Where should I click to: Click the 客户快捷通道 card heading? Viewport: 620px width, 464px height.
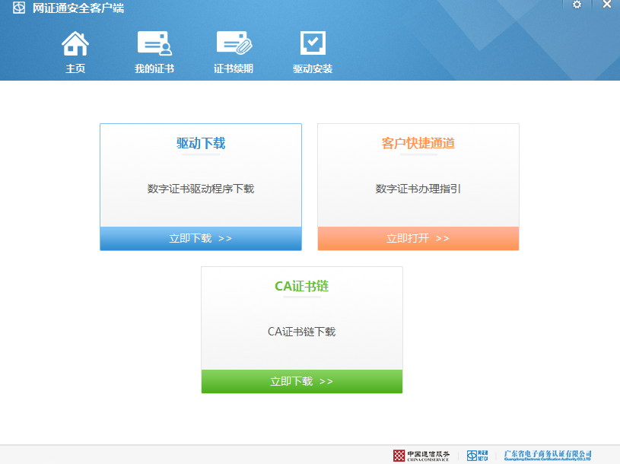[x=418, y=143]
